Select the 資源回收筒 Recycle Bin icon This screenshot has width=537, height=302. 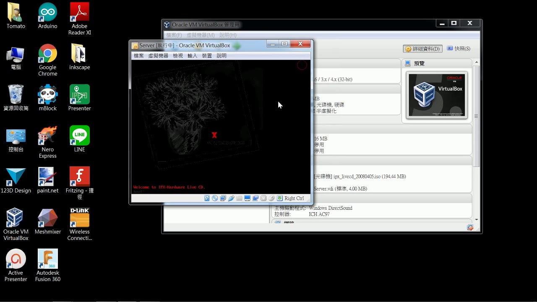[x=16, y=98]
